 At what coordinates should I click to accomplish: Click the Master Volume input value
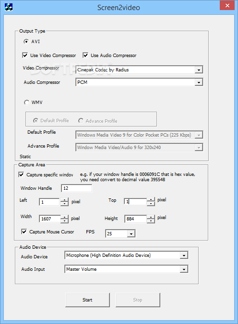coord(82,269)
